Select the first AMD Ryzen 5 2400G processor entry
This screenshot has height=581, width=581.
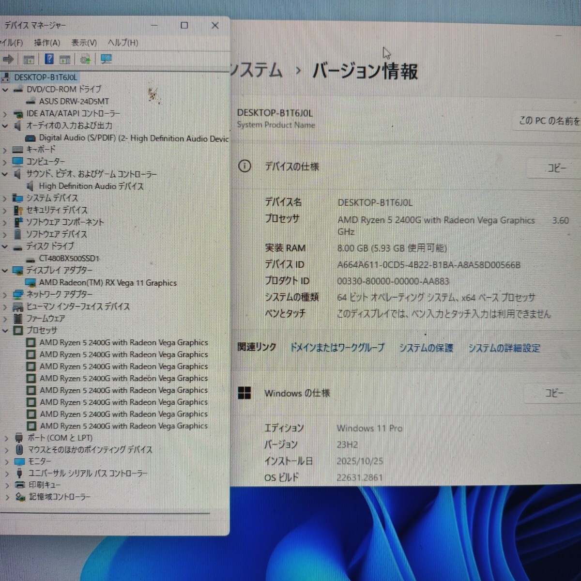[123, 342]
